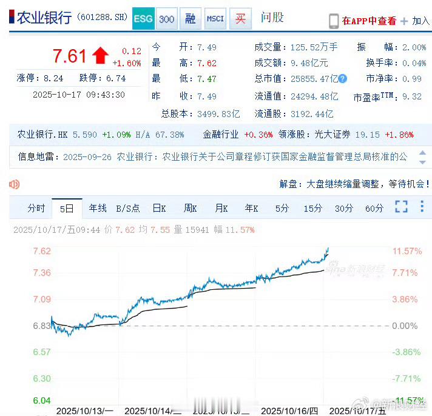Click the 涨停 price 8.24
The width and height of the screenshot is (432, 416).
(x=53, y=78)
